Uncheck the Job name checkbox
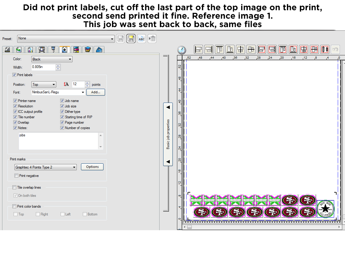 (x=62, y=101)
